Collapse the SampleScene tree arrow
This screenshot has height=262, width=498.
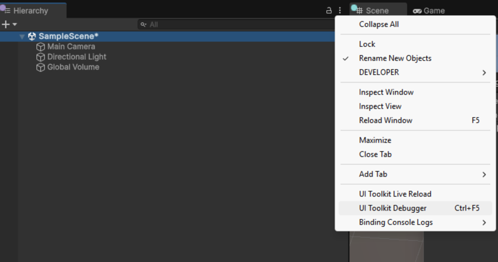point(22,36)
